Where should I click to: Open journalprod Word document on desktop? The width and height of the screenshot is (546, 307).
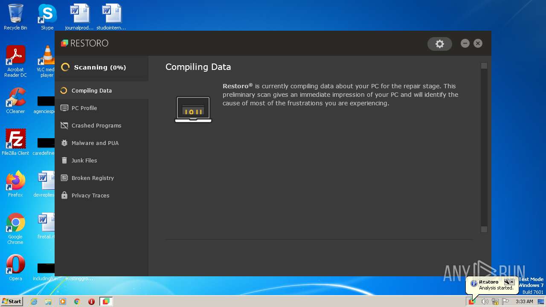(x=79, y=17)
